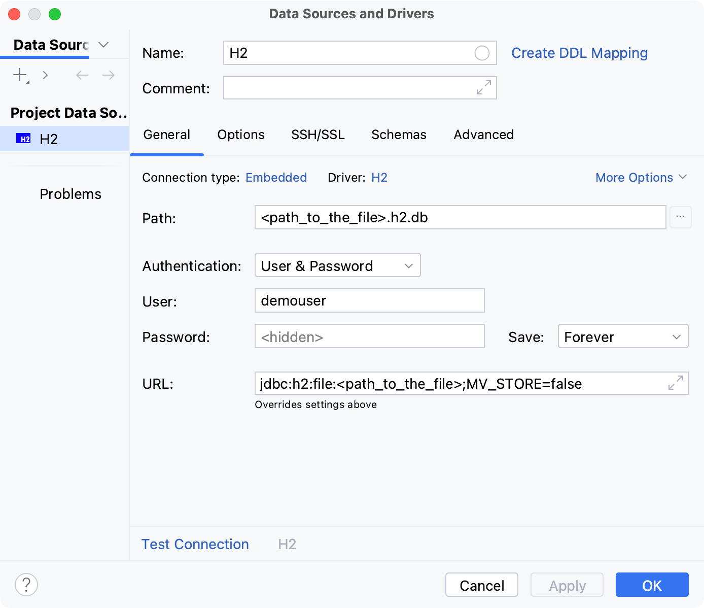Select the Advanced tab
Image resolution: width=704 pixels, height=608 pixels.
point(483,134)
